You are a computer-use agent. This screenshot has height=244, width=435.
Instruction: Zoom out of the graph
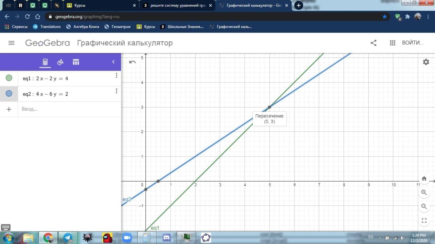[424, 206]
